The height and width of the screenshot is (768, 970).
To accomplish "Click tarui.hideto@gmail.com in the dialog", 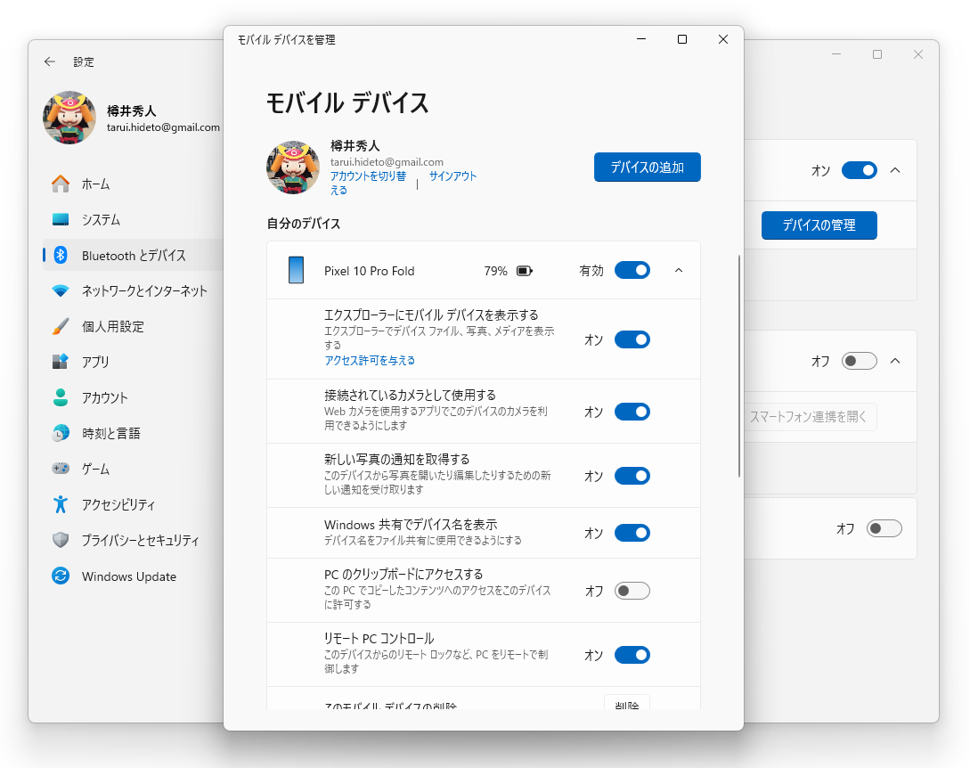I will (x=387, y=162).
